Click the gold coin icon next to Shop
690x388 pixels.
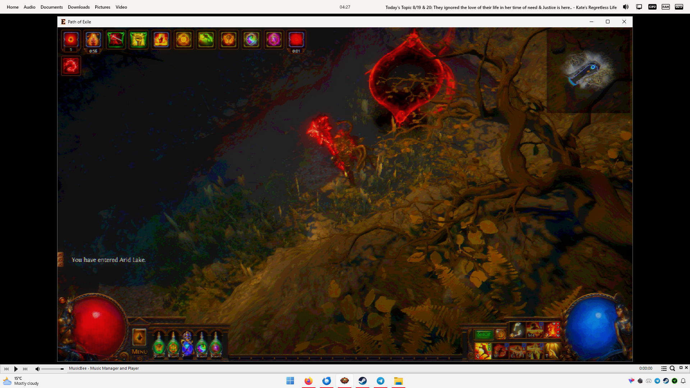click(501, 334)
